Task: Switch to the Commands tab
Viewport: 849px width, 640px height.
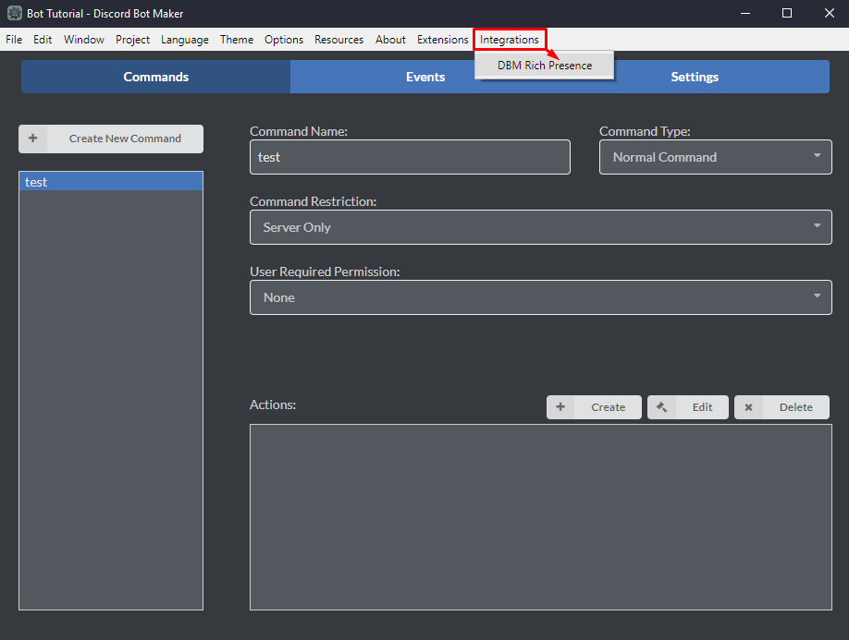Action: point(156,77)
